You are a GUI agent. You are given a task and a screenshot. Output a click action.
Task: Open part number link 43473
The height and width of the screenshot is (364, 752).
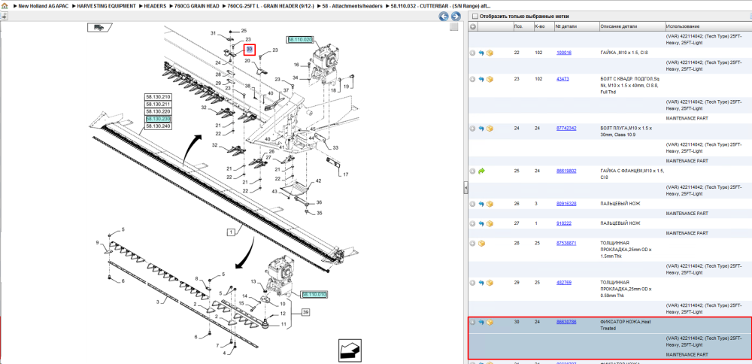point(562,79)
